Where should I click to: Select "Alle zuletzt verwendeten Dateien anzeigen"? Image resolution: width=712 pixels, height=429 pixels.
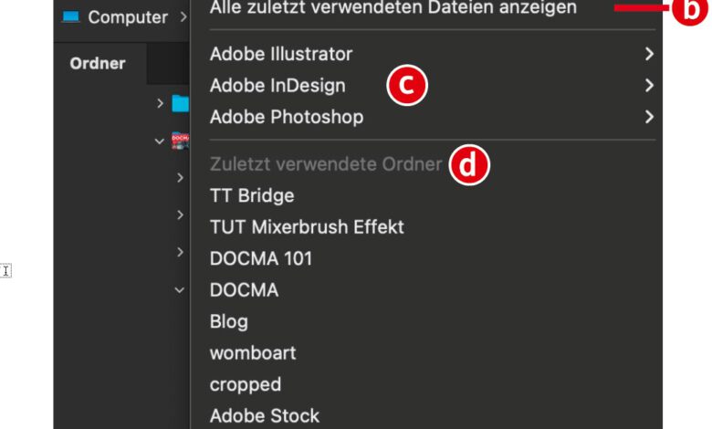(x=393, y=8)
